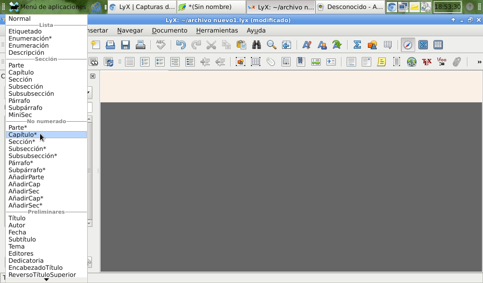Image resolution: width=483 pixels, height=283 pixels.
Task: Open the Herramientas menu
Action: pyautogui.click(x=217, y=31)
